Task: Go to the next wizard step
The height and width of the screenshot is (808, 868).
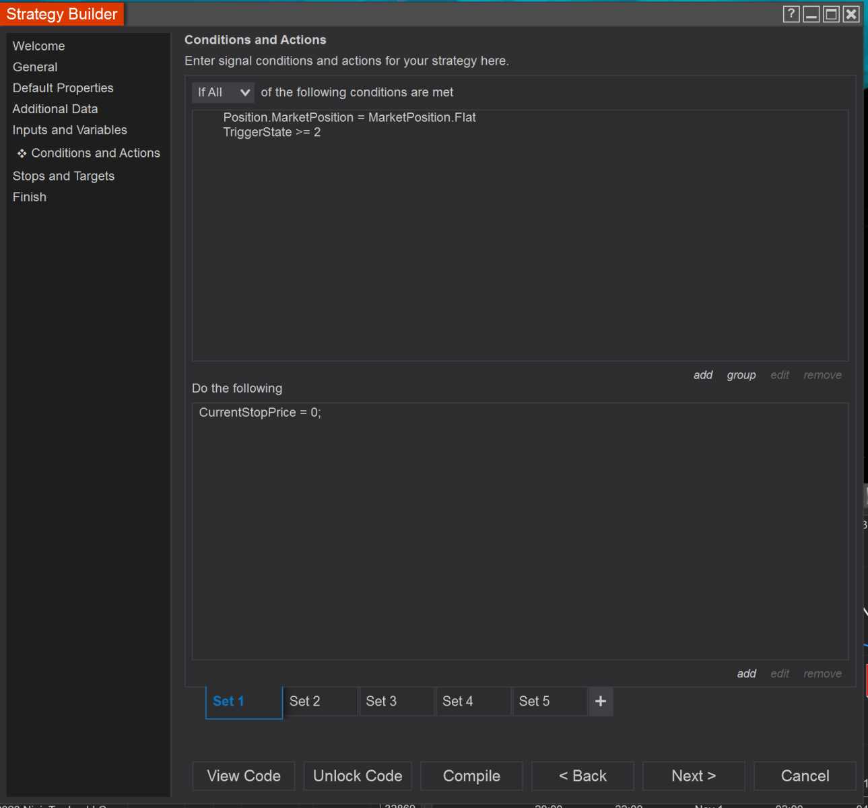Action: click(x=694, y=776)
